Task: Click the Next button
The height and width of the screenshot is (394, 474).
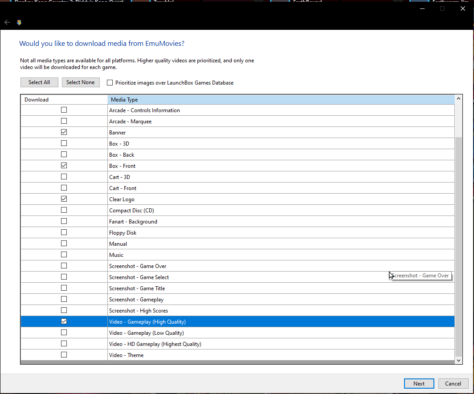Action: (x=419, y=383)
